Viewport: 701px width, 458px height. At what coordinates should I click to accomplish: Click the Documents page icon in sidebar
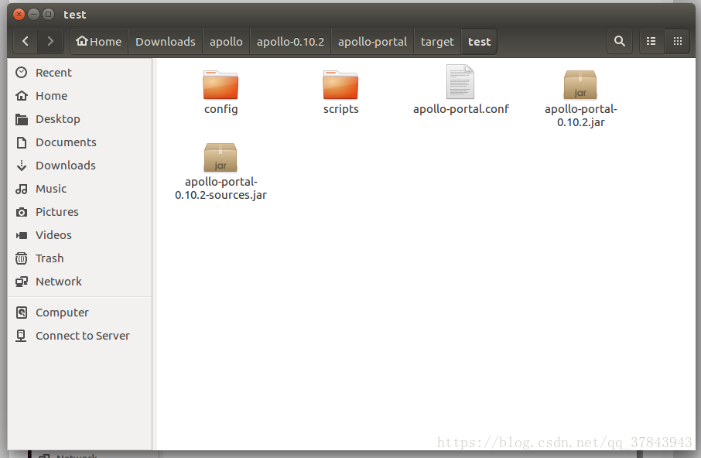(x=22, y=142)
